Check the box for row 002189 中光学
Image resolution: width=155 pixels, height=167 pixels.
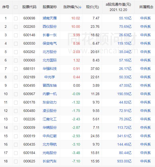[x=16, y=77]
